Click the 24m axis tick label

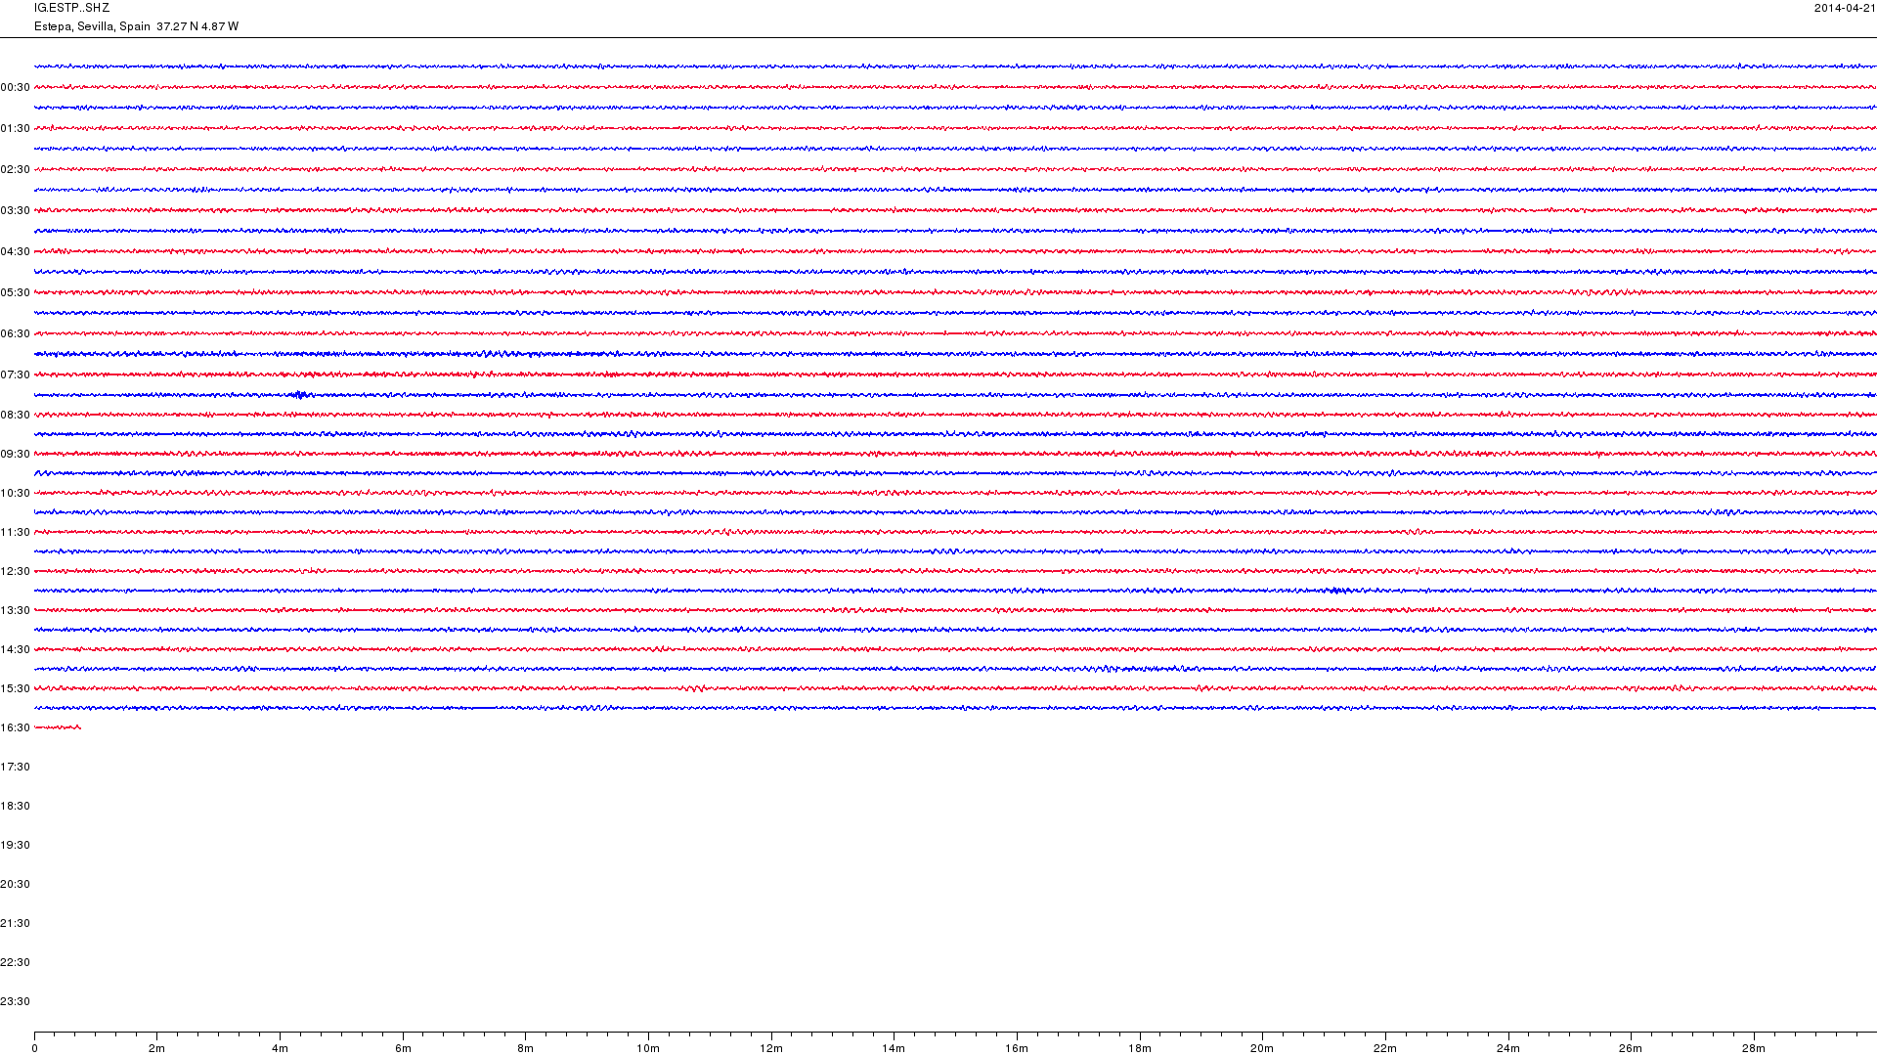1508,1048
